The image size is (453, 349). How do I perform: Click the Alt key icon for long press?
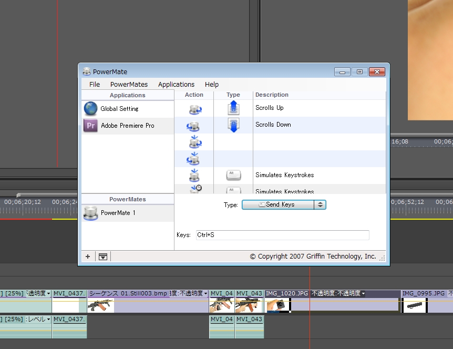[x=233, y=190]
